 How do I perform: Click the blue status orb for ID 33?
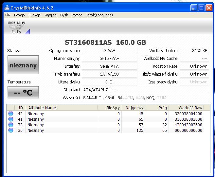(11, 125)
